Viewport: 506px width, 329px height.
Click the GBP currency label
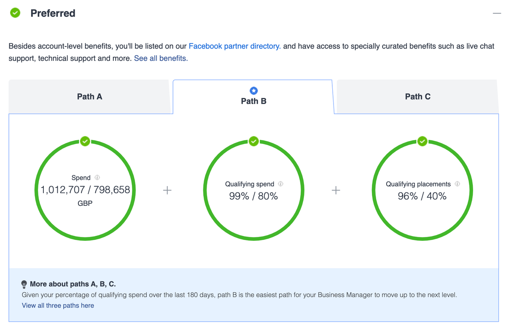(x=85, y=203)
